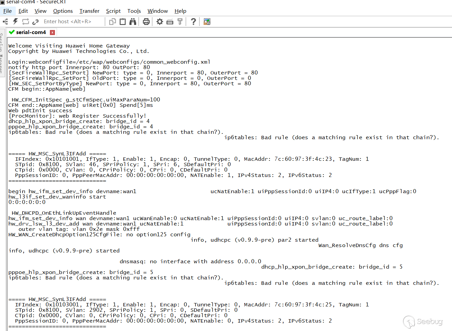The width and height of the screenshot is (452, 331).
Task: Click the 'STpid: 0x8100, SVlan: 2902' line
Action: (126, 310)
